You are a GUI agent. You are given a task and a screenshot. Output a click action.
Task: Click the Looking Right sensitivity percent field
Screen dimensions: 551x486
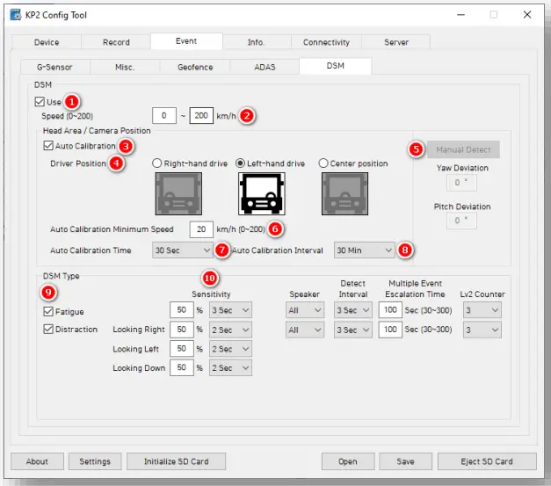(182, 330)
